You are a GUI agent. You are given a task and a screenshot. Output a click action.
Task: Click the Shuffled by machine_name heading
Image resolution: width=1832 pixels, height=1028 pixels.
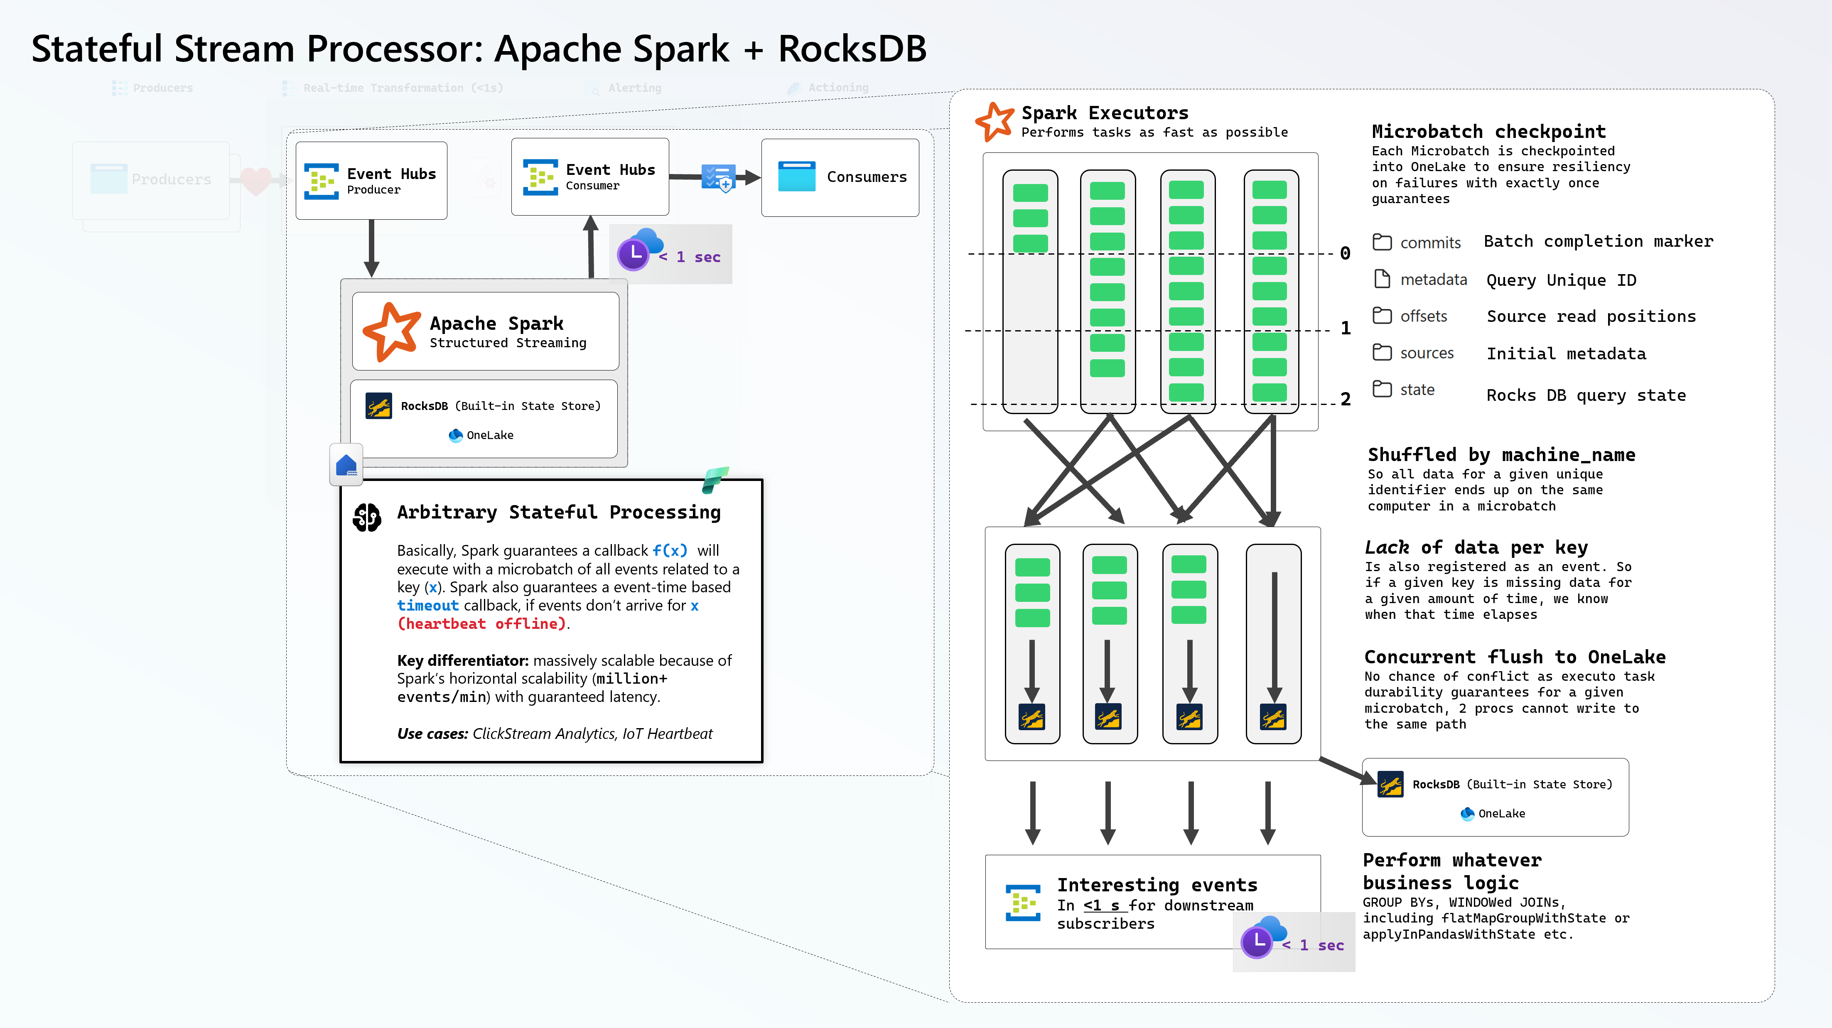click(x=1501, y=455)
